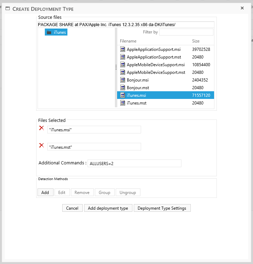Select AppleMobileDeviceSupport.mst file row
This screenshot has width=253, height=264.
click(156, 72)
